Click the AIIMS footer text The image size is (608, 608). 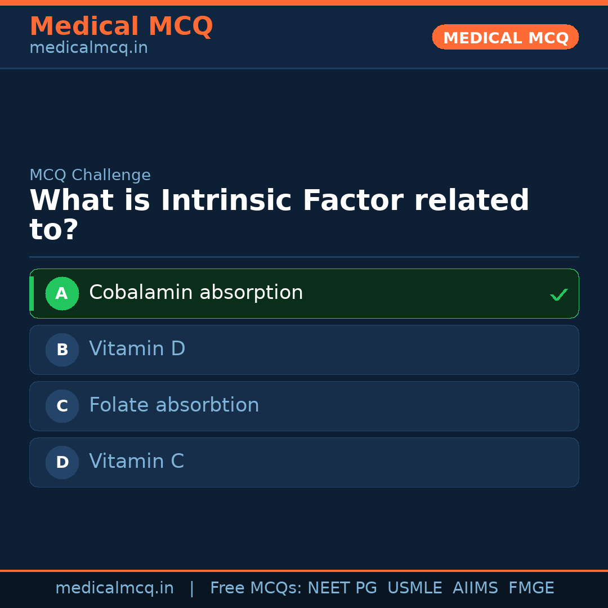tap(475, 588)
